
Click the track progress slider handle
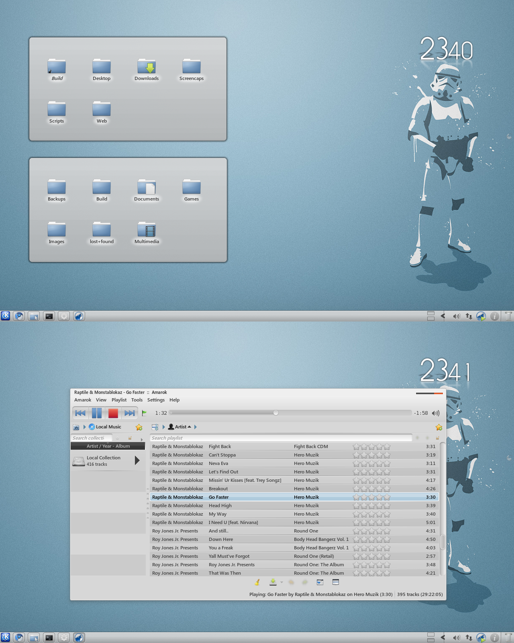tap(276, 413)
